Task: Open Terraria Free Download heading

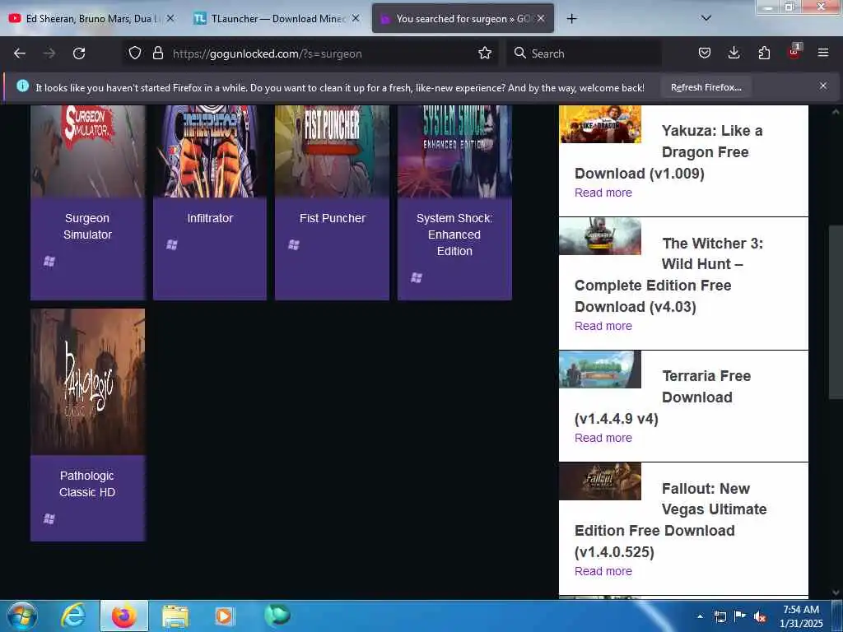Action: [664, 397]
